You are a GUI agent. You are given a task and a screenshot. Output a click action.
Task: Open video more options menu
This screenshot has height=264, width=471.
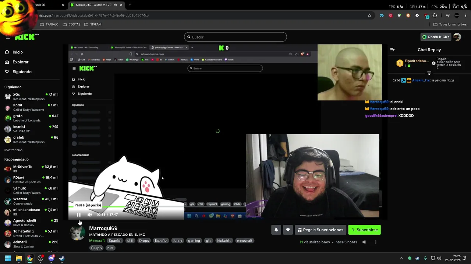click(376, 242)
